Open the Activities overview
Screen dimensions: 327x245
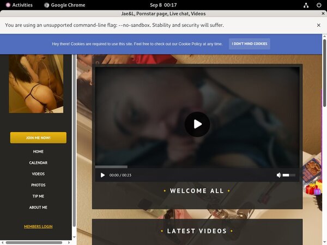[x=19, y=5]
